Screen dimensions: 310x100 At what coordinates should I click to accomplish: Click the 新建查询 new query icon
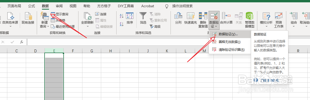tap(45, 16)
